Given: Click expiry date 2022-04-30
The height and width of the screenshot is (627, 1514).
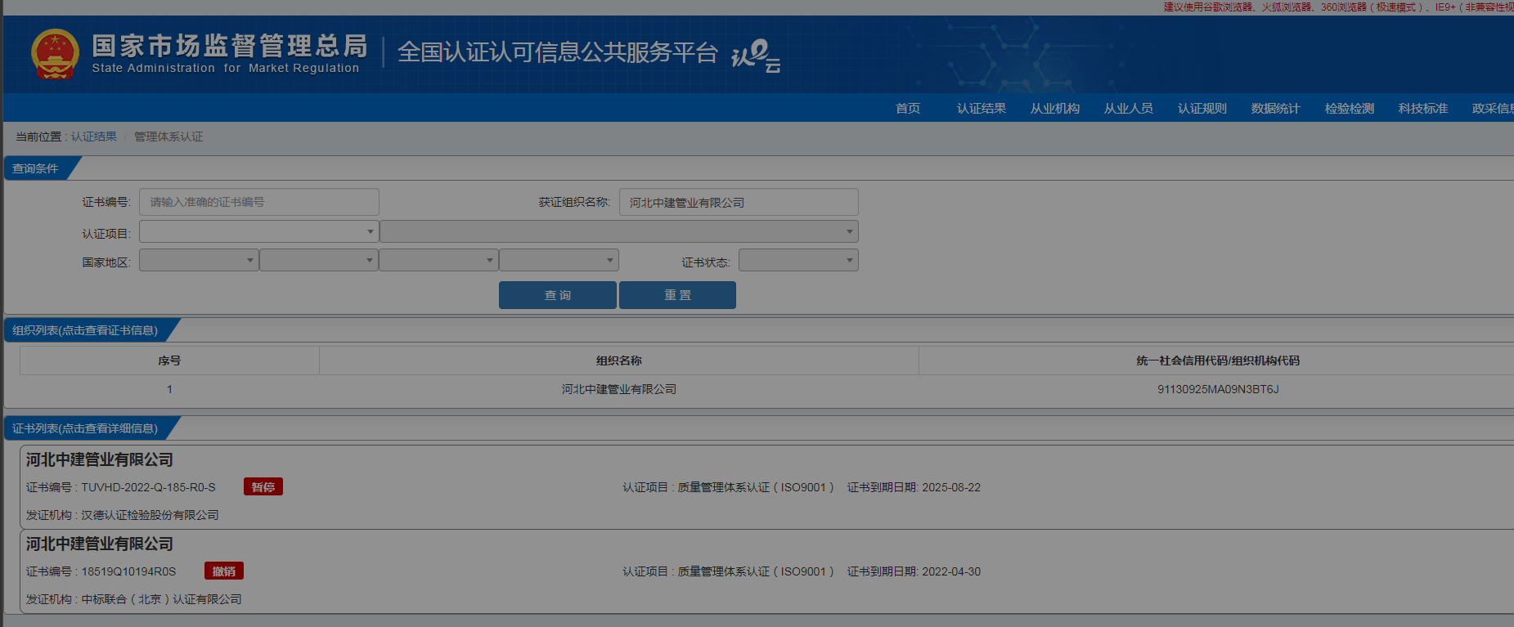Looking at the screenshot, I should click(x=951, y=571).
